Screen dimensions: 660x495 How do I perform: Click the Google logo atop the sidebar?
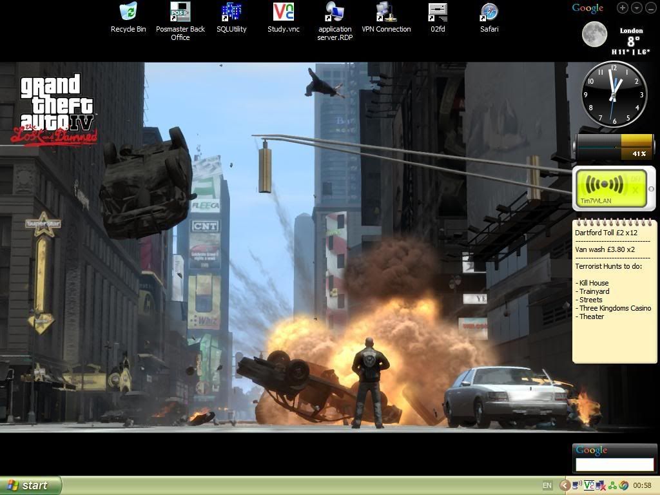pyautogui.click(x=588, y=8)
